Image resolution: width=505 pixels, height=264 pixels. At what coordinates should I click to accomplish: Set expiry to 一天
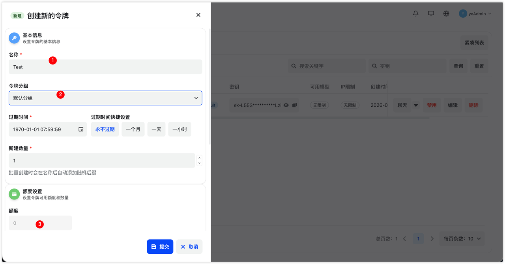156,129
